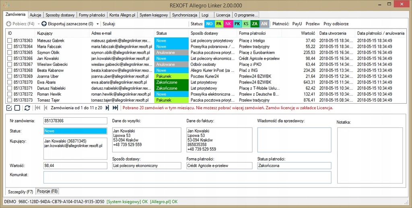Jump to last page of orders
This screenshot has width=412, height=208.
115,108
